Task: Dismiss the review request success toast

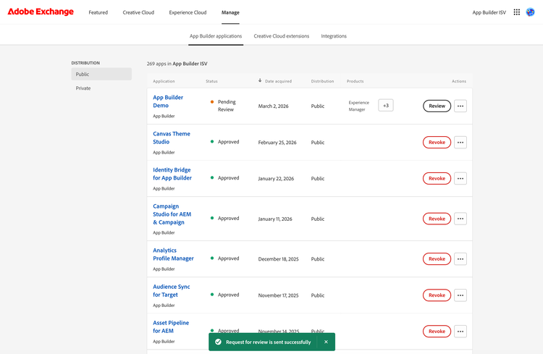Action: tap(326, 342)
